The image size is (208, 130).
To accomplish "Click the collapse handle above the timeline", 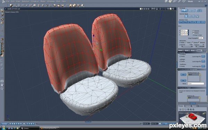I will click(88, 122).
